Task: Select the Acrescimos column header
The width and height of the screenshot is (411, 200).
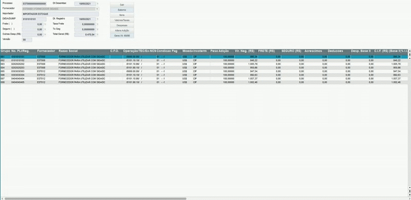Action: click(x=315, y=51)
